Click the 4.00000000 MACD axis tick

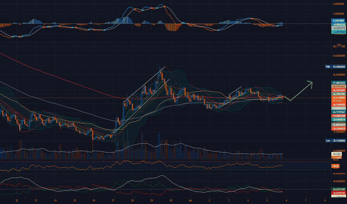click(339, 4)
